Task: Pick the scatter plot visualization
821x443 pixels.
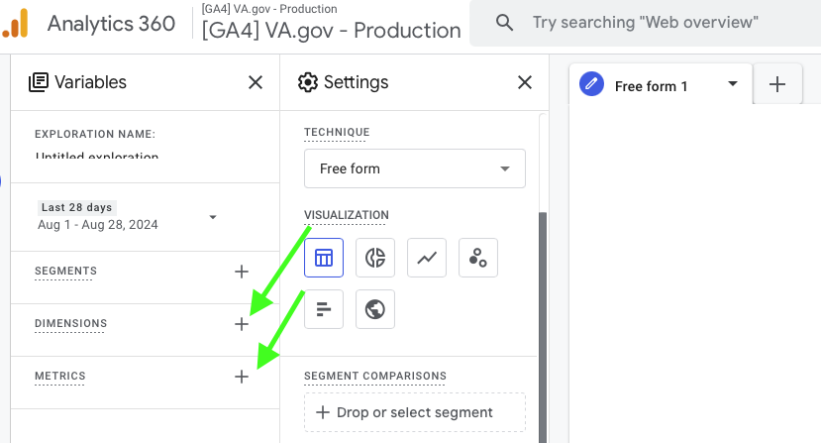Action: point(478,258)
